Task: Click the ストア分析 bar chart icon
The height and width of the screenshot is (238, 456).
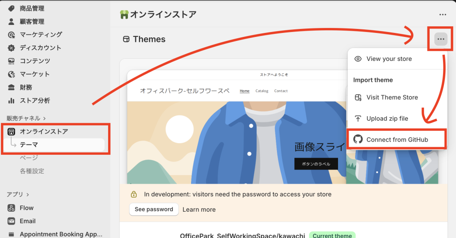Action: coord(12,101)
